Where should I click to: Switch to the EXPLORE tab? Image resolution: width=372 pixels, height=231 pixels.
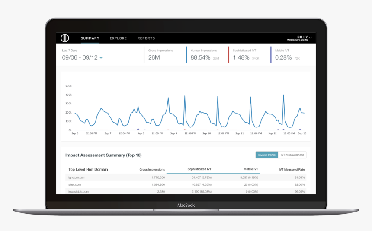[118, 38]
